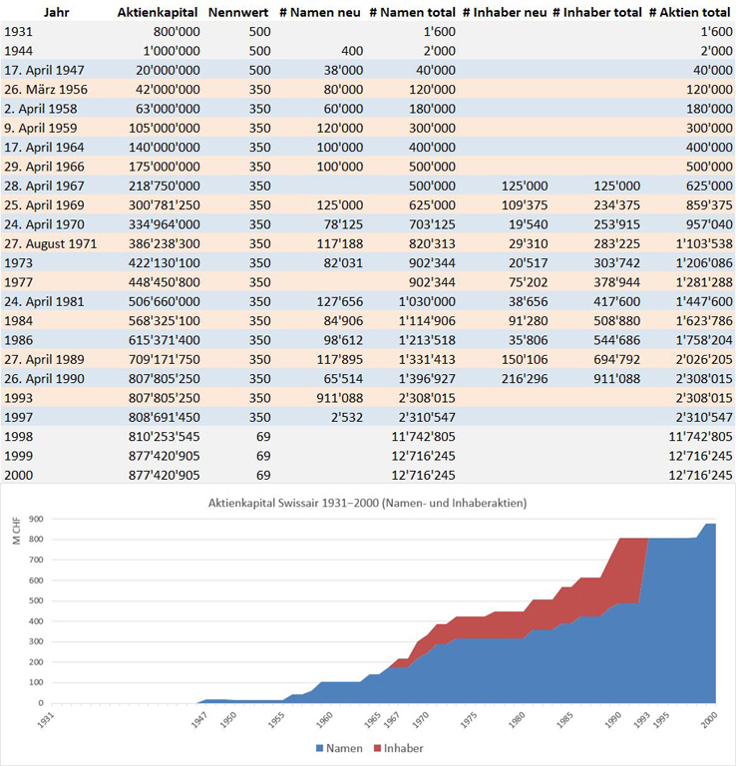Click capital value 506'660'000
The width and height of the screenshot is (736, 766).
165,301
